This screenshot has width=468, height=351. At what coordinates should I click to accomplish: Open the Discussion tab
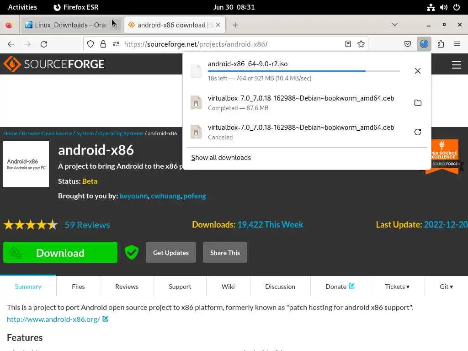point(280,287)
